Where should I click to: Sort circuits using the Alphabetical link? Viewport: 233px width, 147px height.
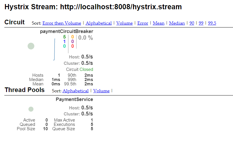coord(99,23)
